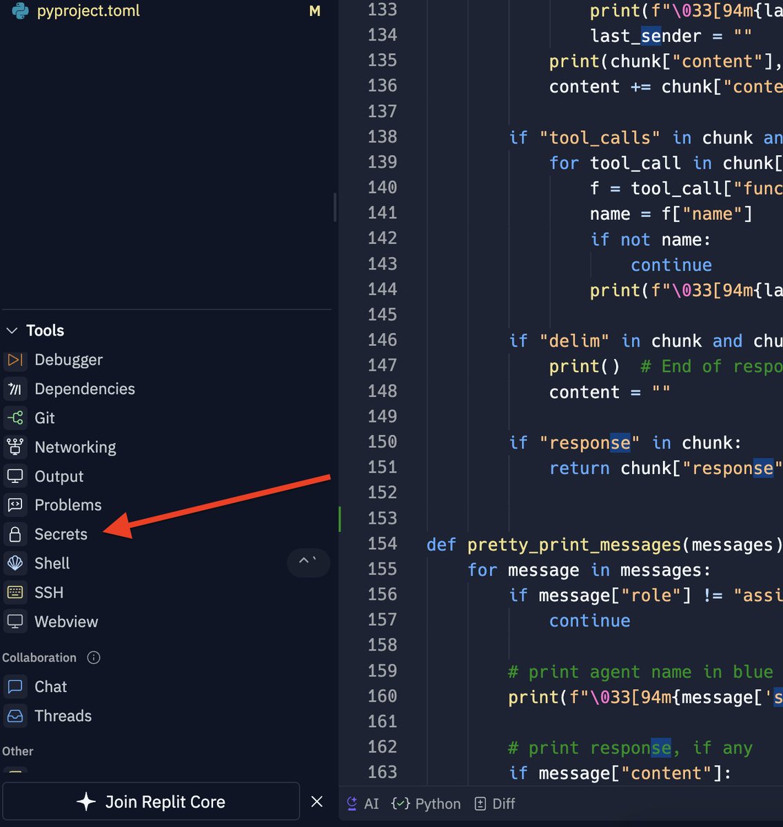
Task: Collapse the Tools section chevron
Action: (x=12, y=331)
